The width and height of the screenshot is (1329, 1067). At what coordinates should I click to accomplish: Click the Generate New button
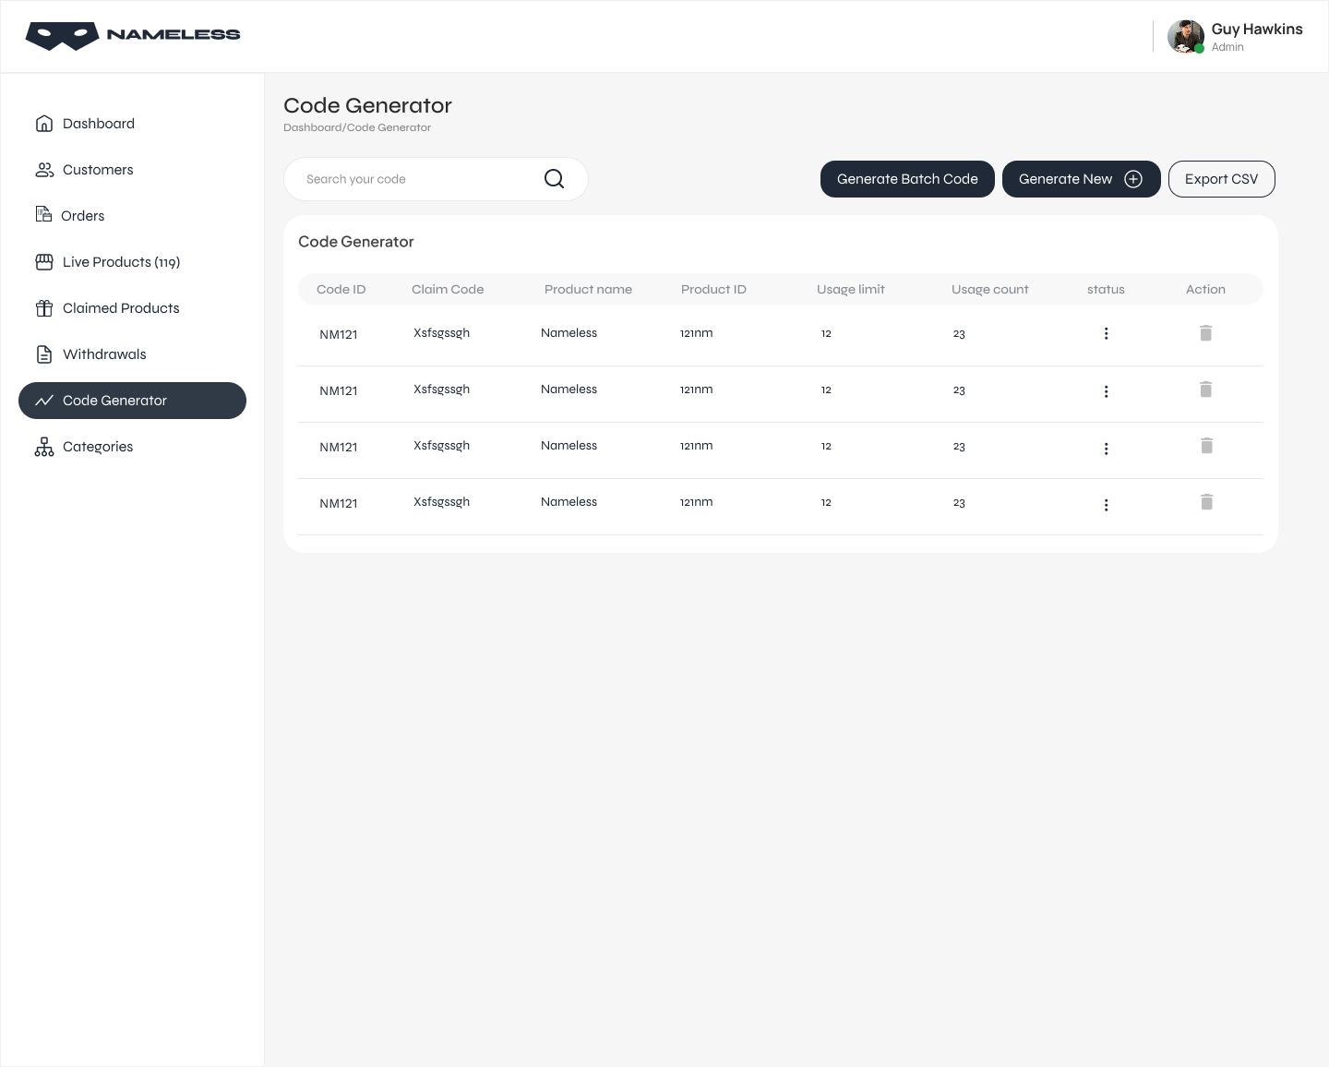pos(1080,179)
